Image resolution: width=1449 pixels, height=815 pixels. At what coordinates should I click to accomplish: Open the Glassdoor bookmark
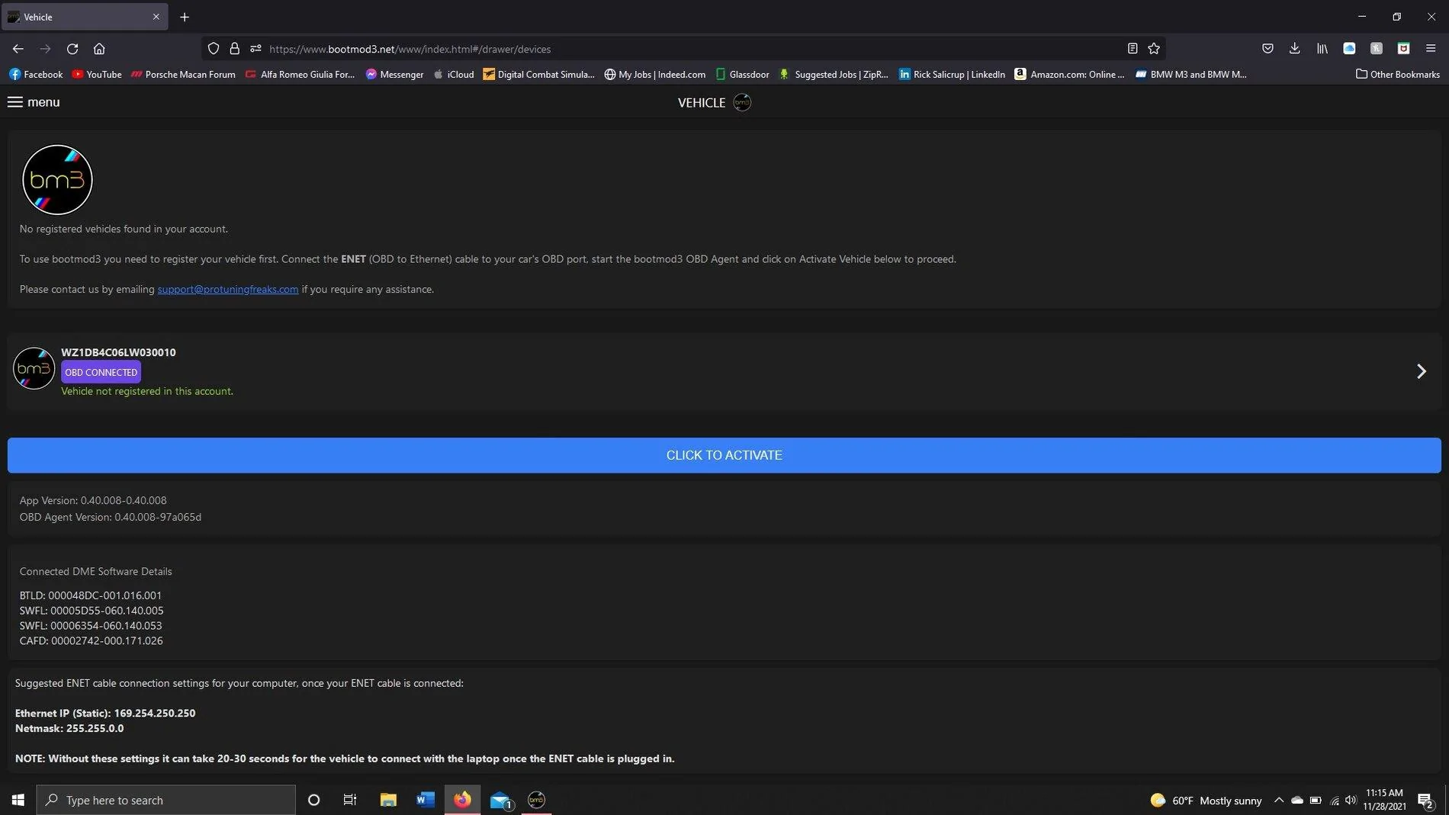(742, 74)
